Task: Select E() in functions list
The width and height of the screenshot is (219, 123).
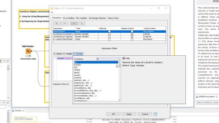Action: pos(96,62)
